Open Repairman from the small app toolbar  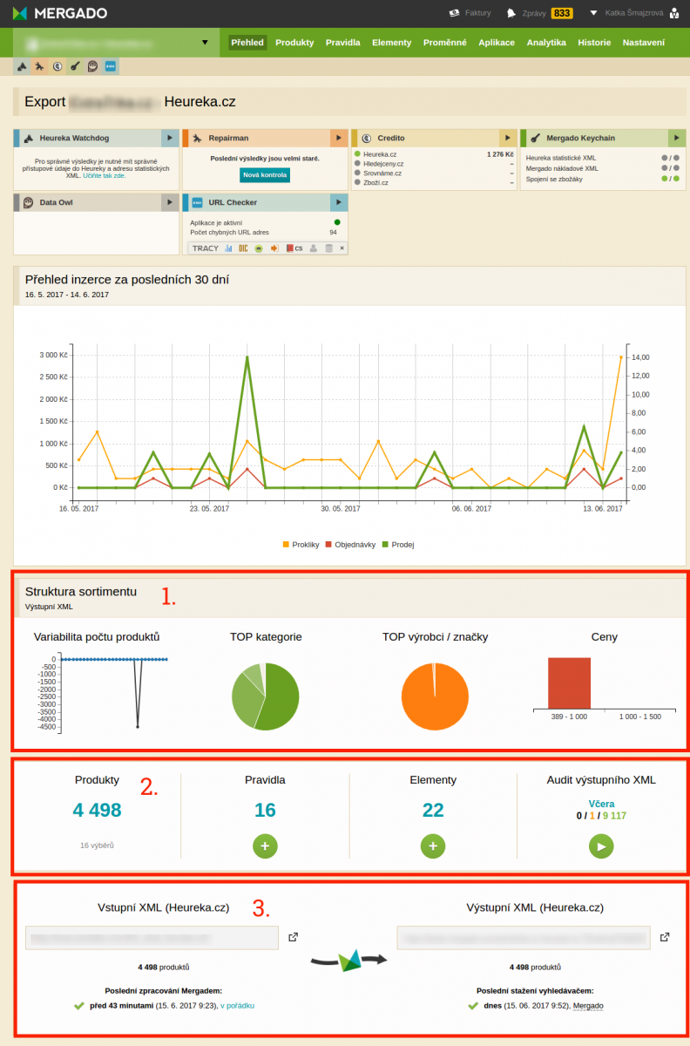coord(40,65)
